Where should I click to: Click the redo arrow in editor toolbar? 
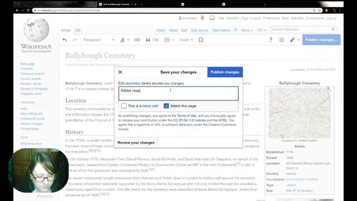[x=74, y=40]
